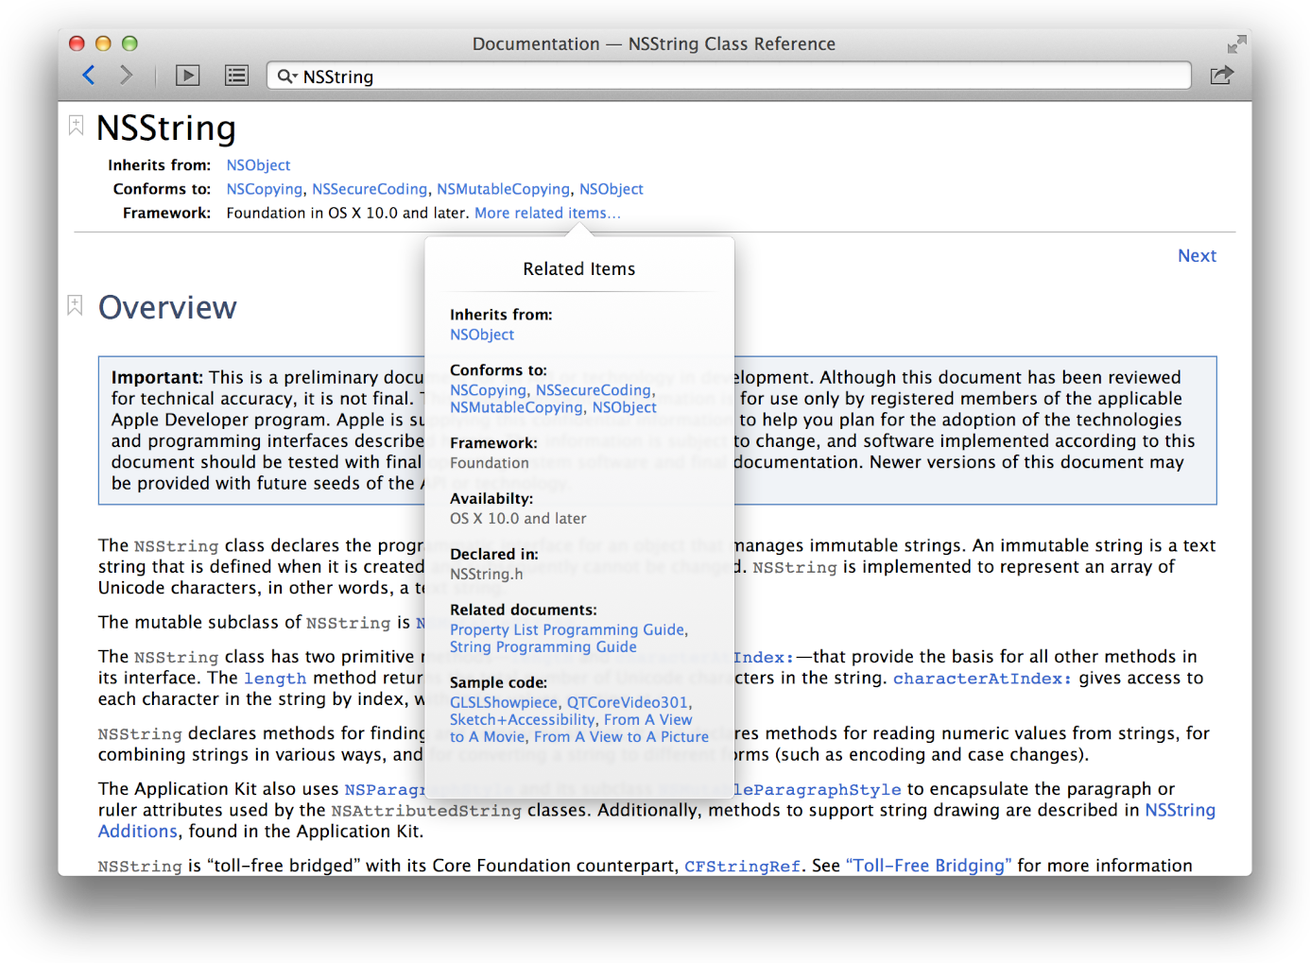The width and height of the screenshot is (1310, 963).
Task: Open From A View to A Picture sample
Action: click(x=621, y=737)
